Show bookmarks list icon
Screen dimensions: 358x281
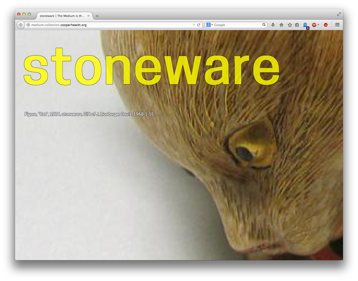tap(297, 25)
